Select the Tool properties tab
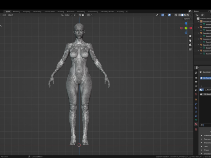Viewport: 211px width, 158px height. pos(196,72)
